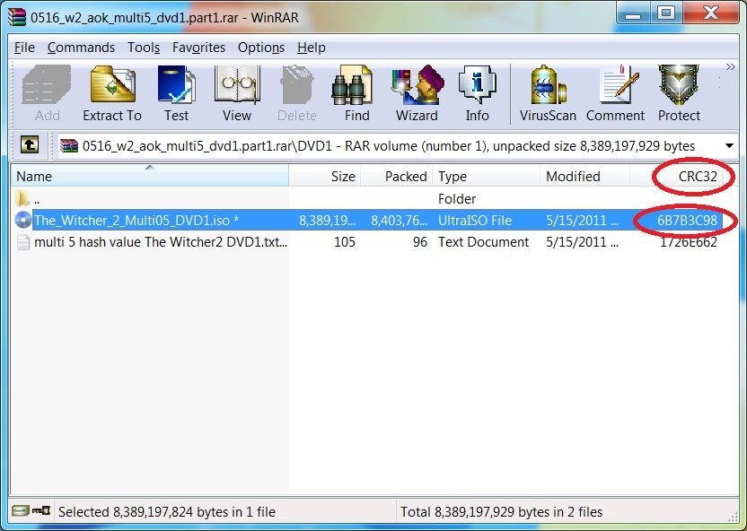The width and height of the screenshot is (747, 531).
Task: Launch the Wizard tool
Action: tap(417, 94)
